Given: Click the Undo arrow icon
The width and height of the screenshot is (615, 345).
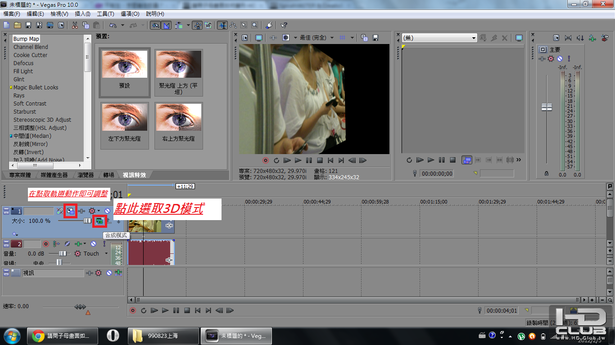Looking at the screenshot, I should click(113, 25).
